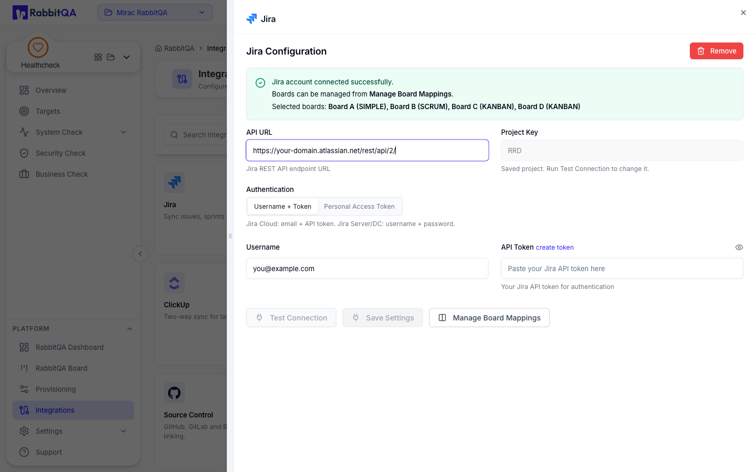Switch to Personal Access Token authentication
This screenshot has width=756, height=472.
click(x=359, y=207)
